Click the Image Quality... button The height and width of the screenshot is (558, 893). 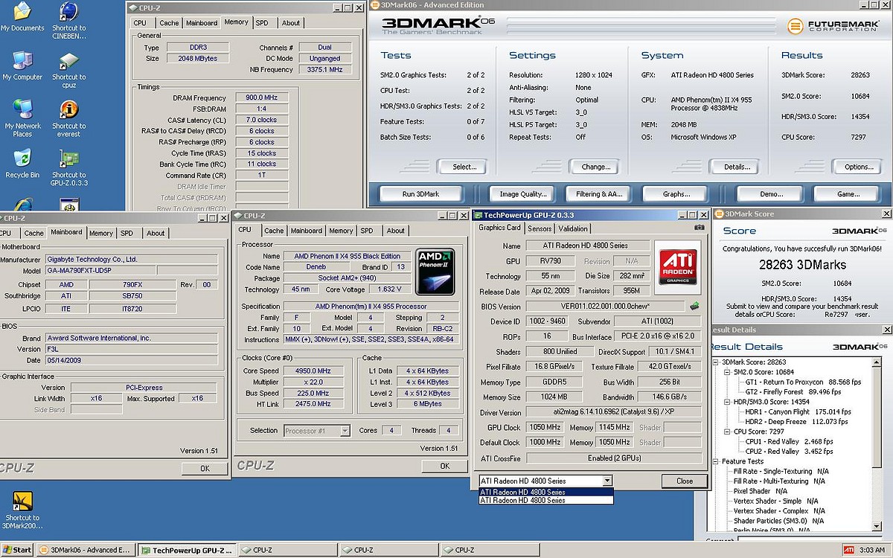coord(522,194)
